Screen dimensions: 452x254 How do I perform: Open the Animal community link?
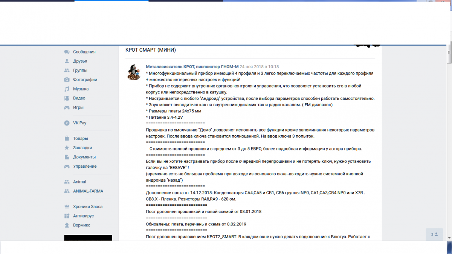tap(79, 182)
